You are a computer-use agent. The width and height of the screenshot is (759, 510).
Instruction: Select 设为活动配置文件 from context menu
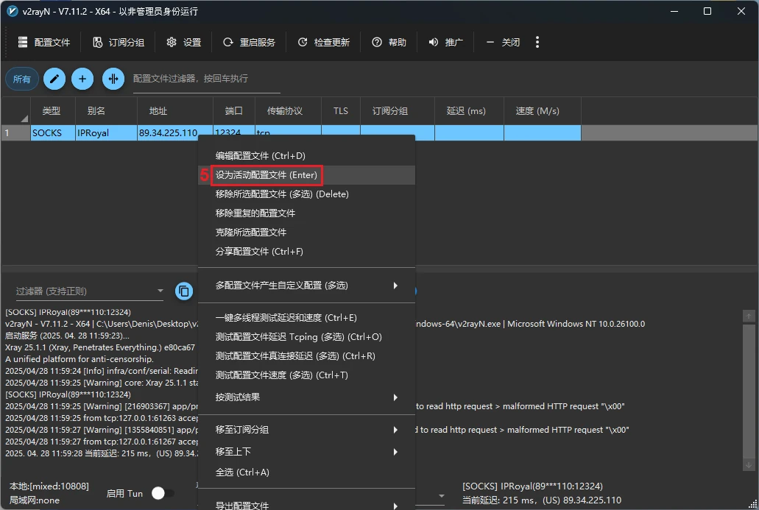pyautogui.click(x=266, y=175)
